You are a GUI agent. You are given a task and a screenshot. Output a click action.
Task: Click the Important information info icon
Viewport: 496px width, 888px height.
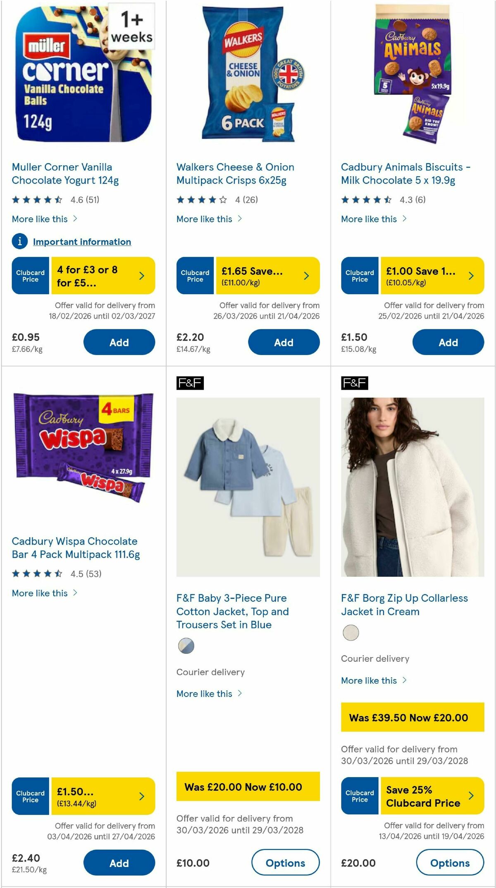(19, 242)
